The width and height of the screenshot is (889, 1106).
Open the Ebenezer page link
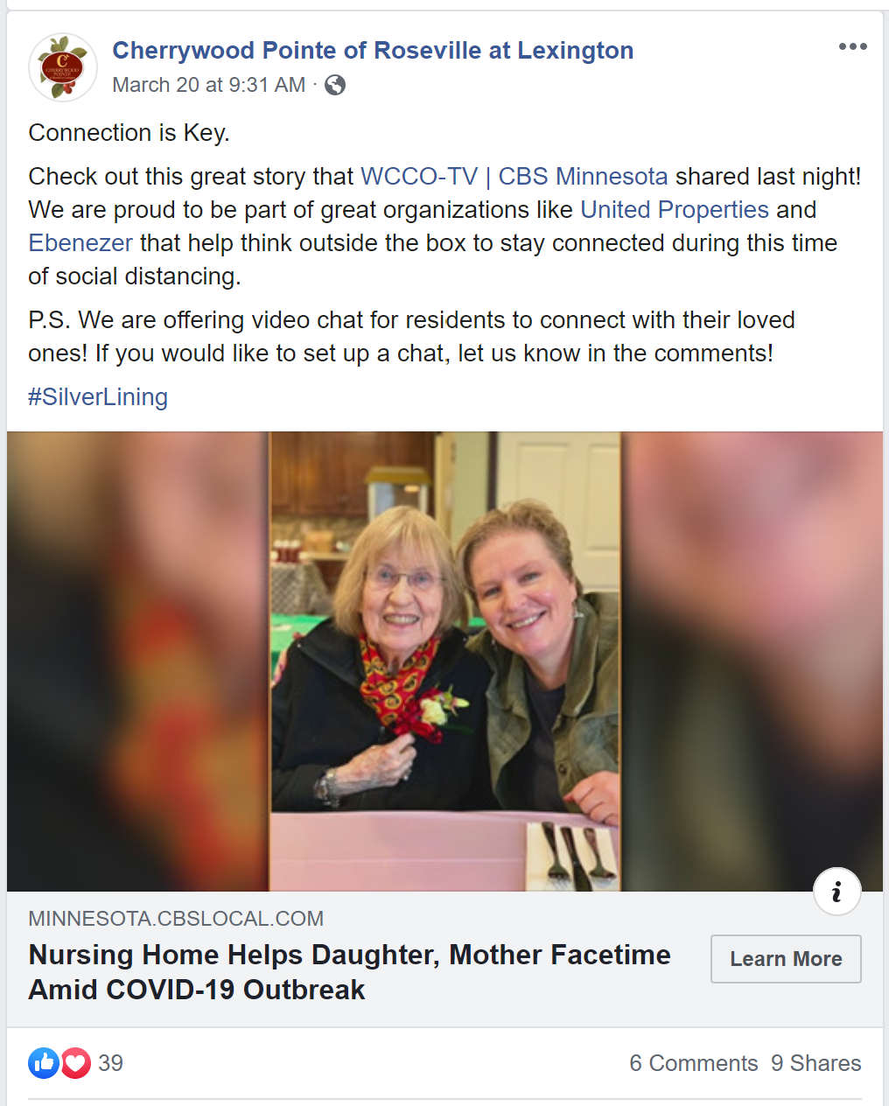(x=80, y=243)
